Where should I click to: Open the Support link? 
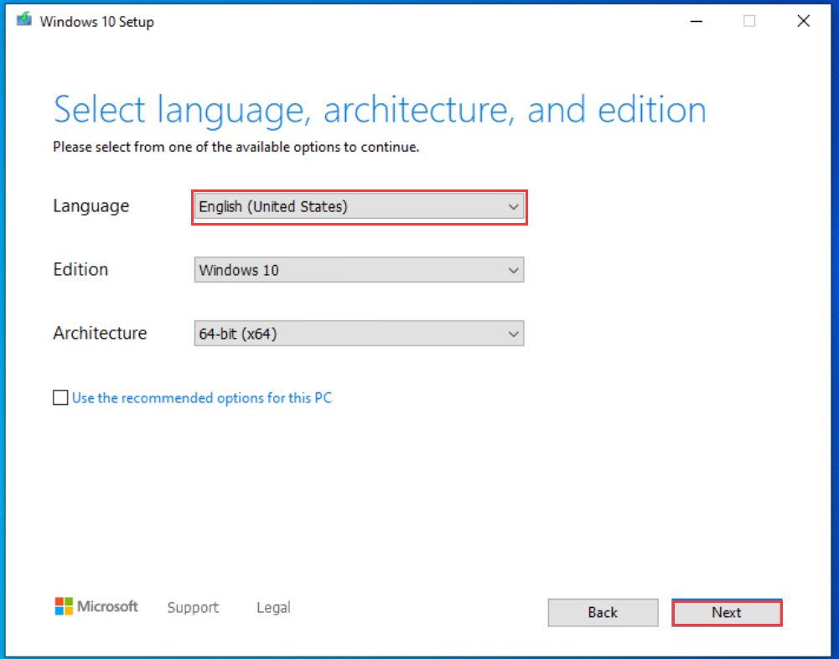(193, 607)
